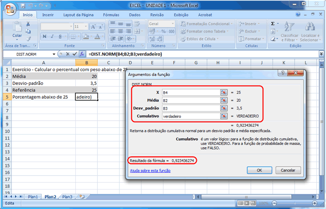Click the Office button logo

(x=9, y=8)
